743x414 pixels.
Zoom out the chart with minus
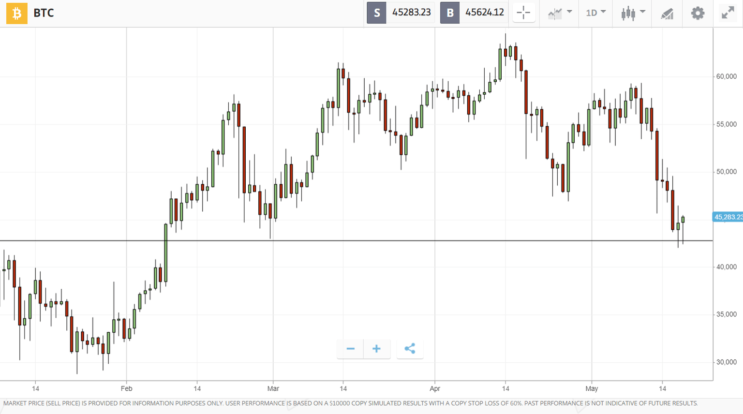click(350, 349)
